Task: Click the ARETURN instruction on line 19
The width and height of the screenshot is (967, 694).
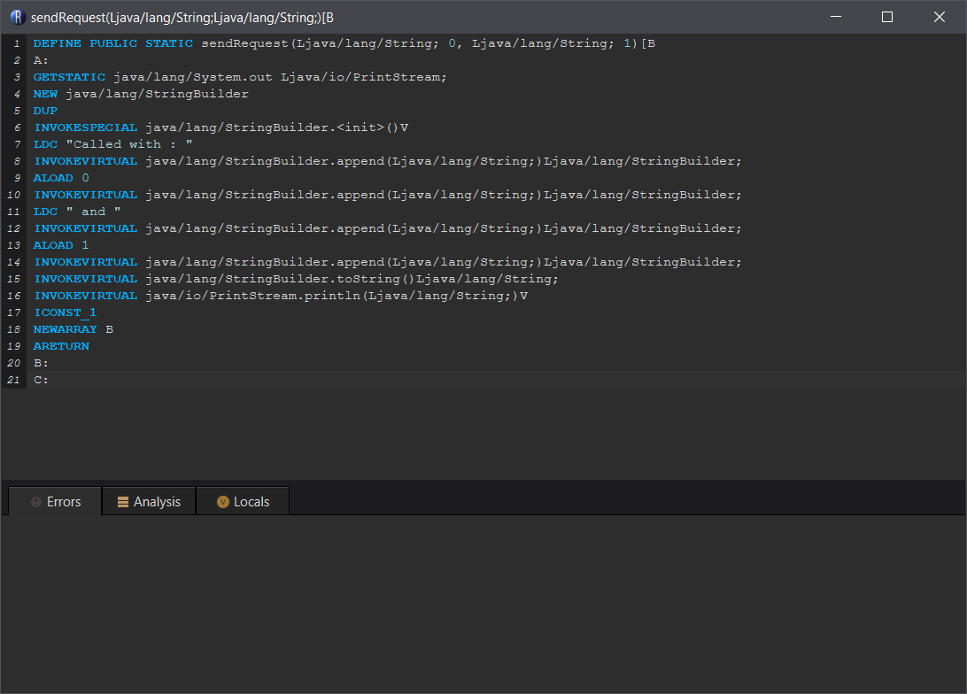Action: point(60,345)
